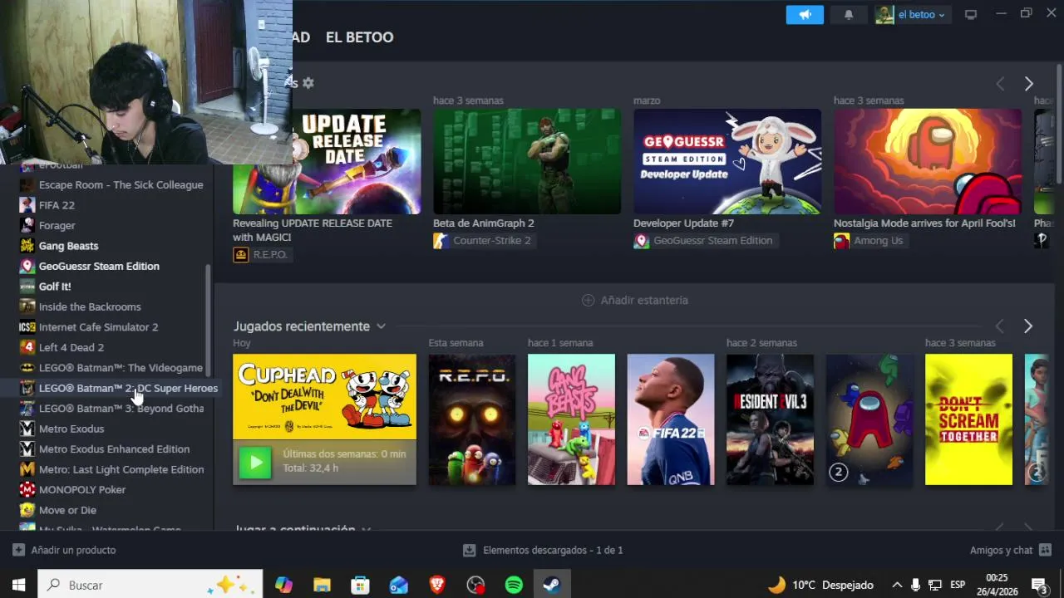
Task: Open the notifications bell
Action: pos(848,14)
